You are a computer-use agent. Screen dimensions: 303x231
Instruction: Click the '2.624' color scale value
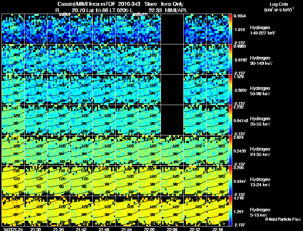(239, 138)
